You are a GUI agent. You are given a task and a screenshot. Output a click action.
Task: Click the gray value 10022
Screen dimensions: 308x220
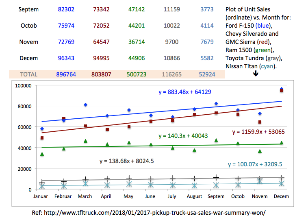pyautogui.click(x=172, y=26)
